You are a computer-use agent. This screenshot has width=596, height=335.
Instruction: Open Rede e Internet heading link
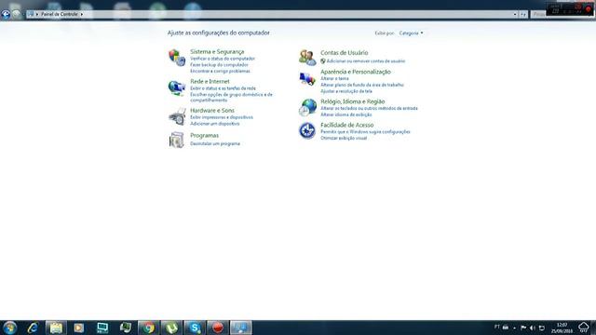tap(210, 81)
